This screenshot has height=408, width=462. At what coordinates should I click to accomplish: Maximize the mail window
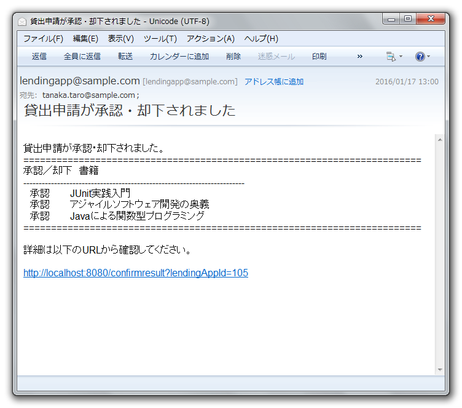(408, 19)
